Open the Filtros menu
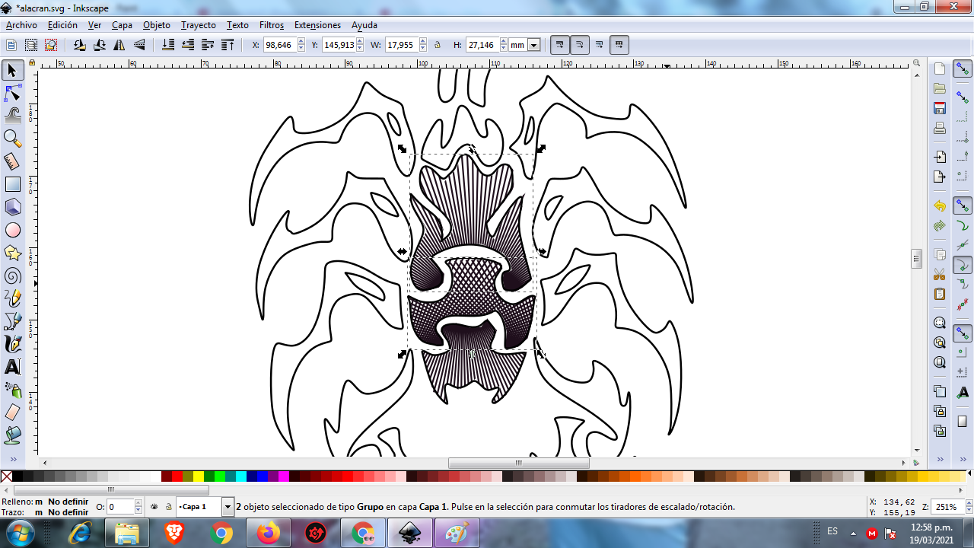The width and height of the screenshot is (974, 548). click(272, 25)
